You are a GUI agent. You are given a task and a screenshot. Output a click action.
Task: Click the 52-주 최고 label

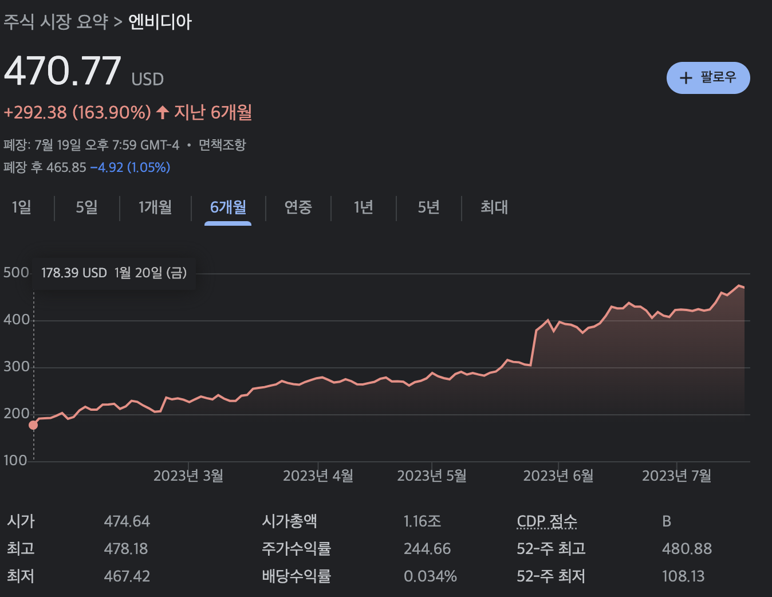click(551, 549)
